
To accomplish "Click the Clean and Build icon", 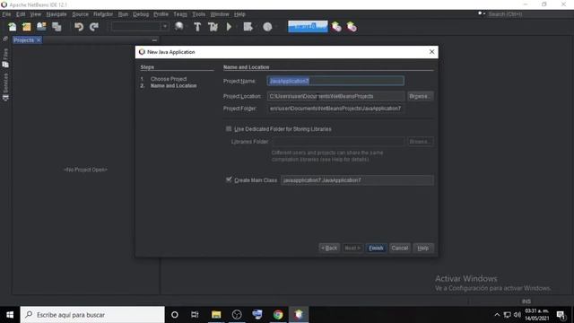I will click(x=213, y=27).
